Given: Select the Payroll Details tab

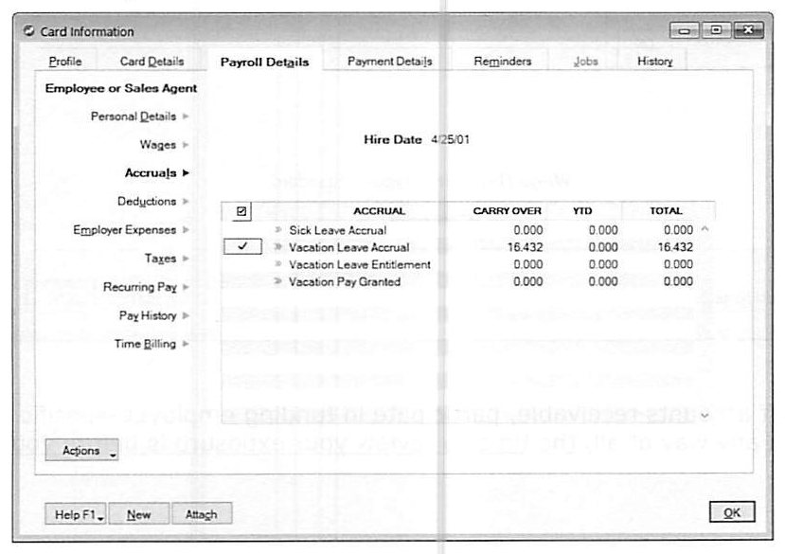Looking at the screenshot, I should pos(265,62).
